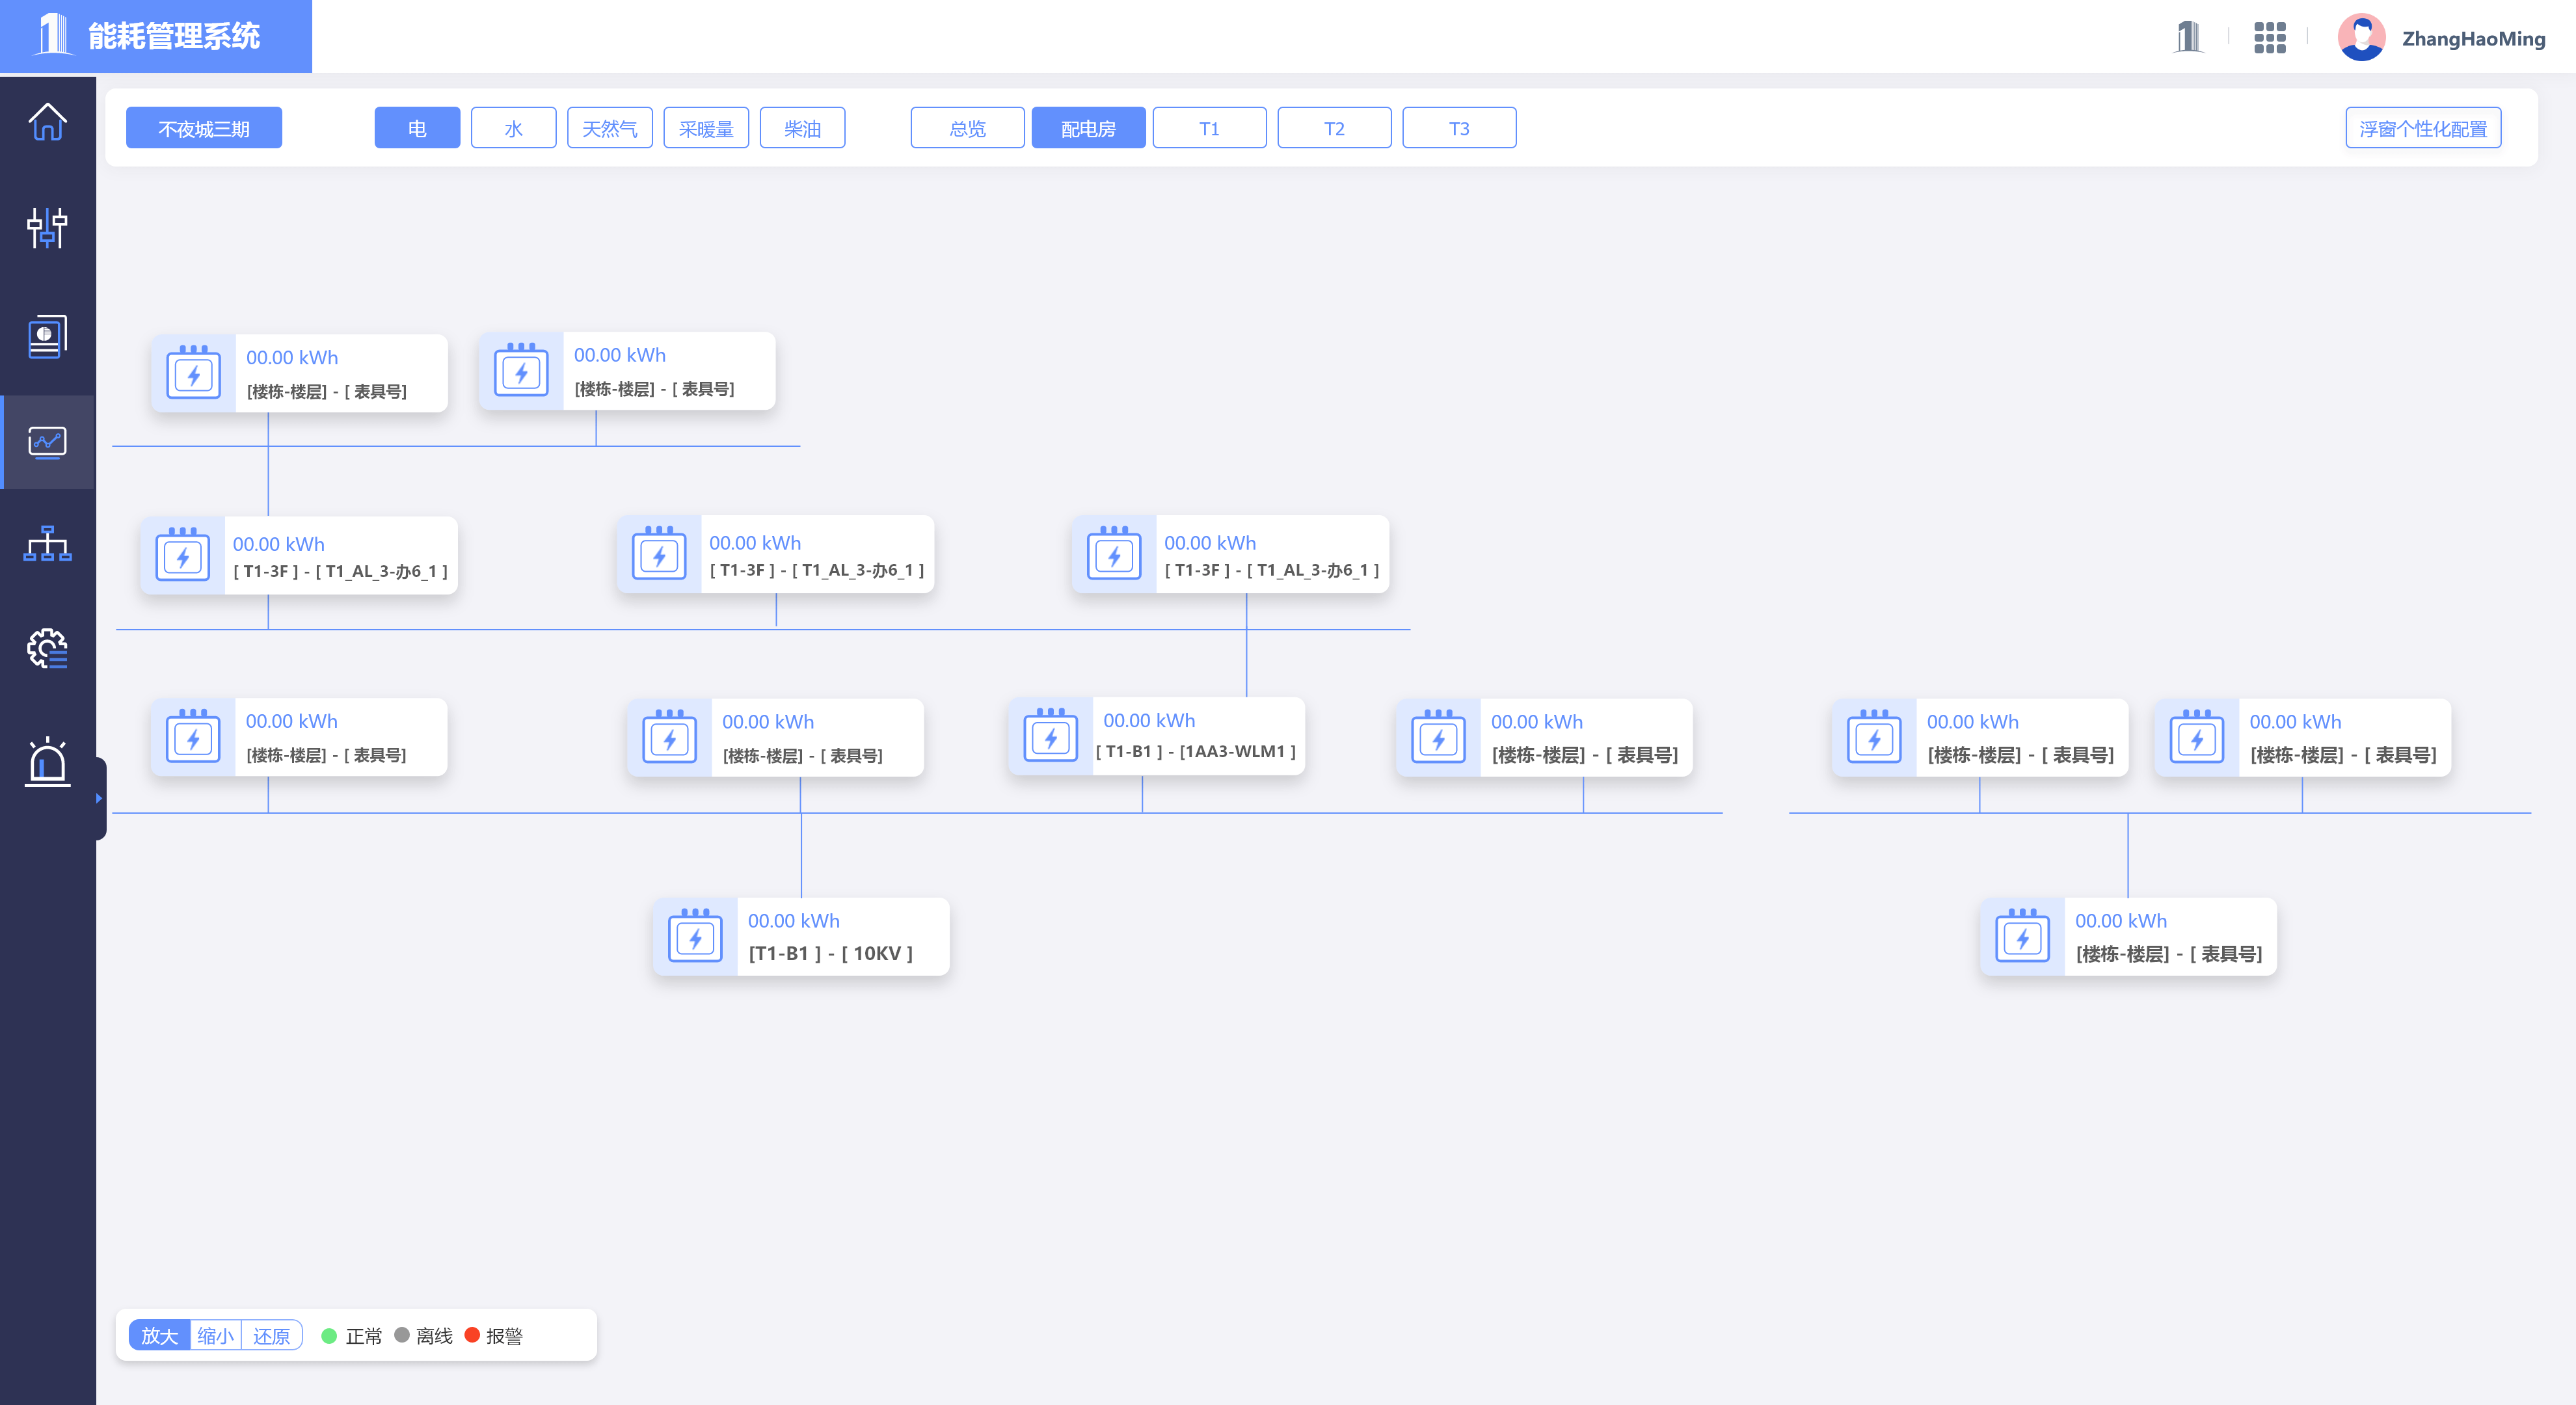Switch to the 采暖量 energy type
This screenshot has height=1405, width=2576.
(706, 128)
